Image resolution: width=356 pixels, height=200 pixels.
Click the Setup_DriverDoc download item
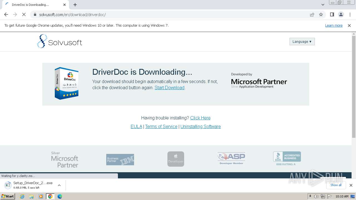(29, 185)
